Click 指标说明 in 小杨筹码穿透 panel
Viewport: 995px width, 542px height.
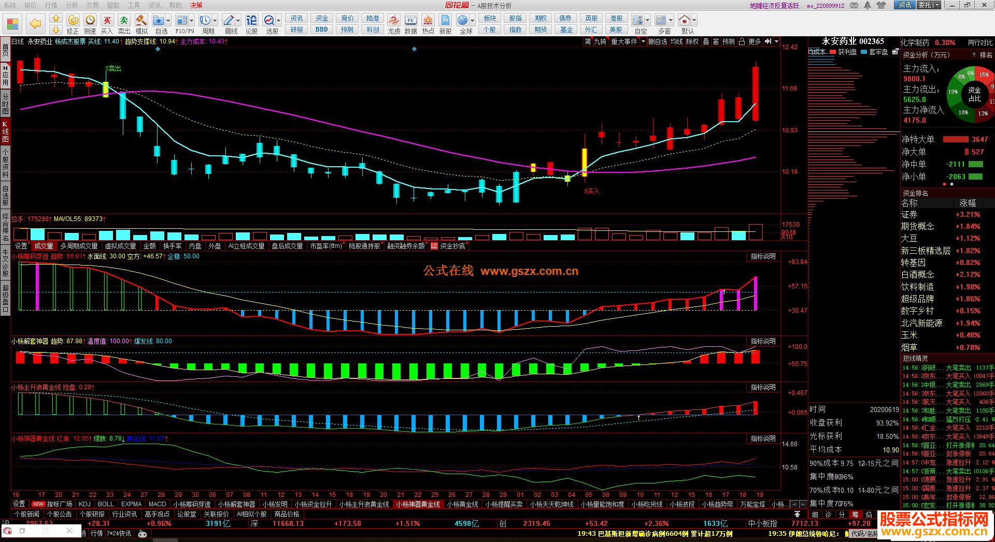click(763, 256)
